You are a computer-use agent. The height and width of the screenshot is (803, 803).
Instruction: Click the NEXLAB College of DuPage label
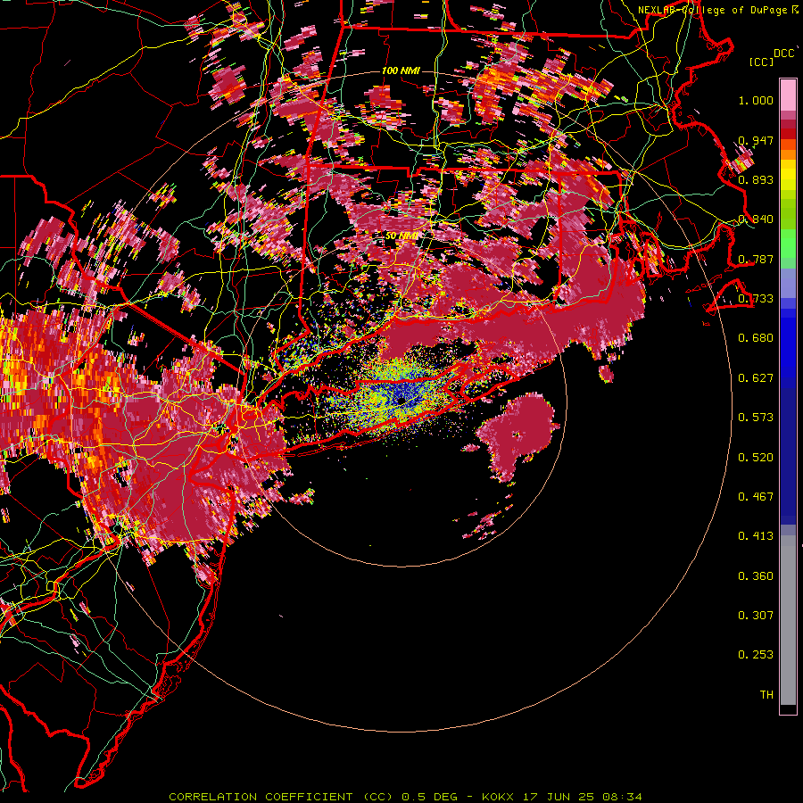(717, 10)
